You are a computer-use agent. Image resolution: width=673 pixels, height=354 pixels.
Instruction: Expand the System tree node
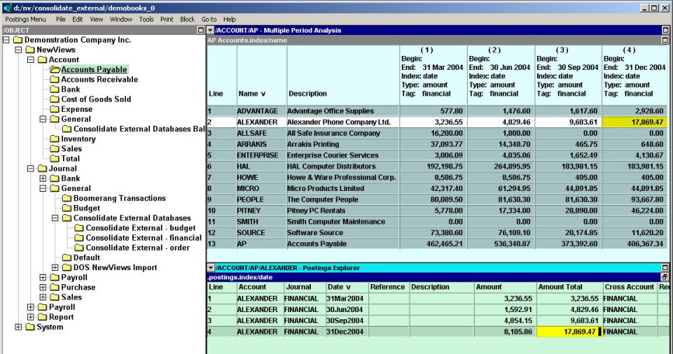19,327
